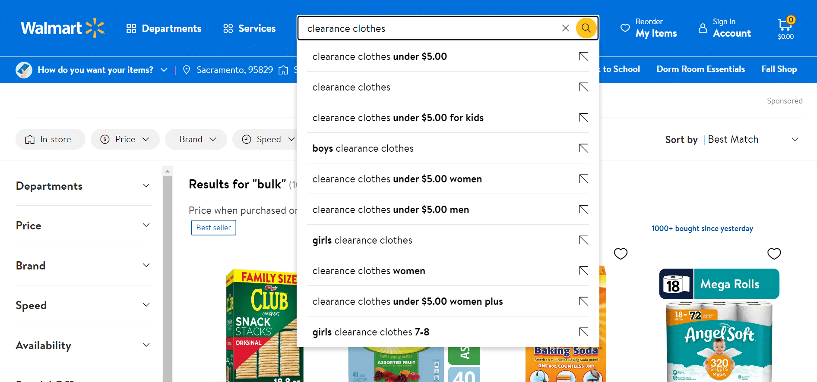Fill arrow for 'under $5.00 women plus' suggestion
Image resolution: width=817 pixels, height=382 pixels.
coord(584,301)
